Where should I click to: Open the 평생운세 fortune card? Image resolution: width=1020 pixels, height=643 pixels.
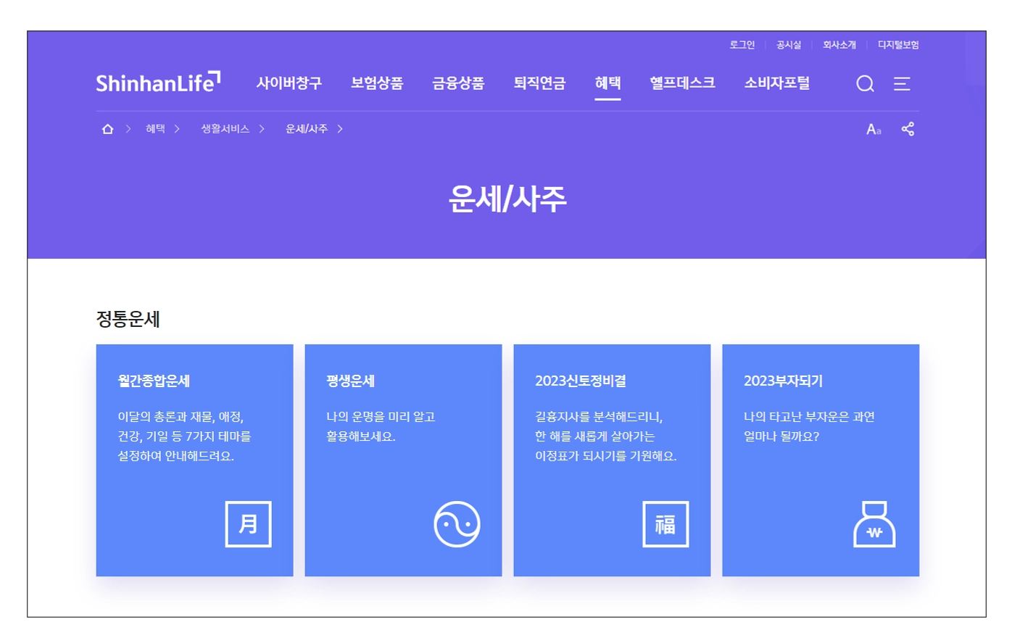click(403, 459)
